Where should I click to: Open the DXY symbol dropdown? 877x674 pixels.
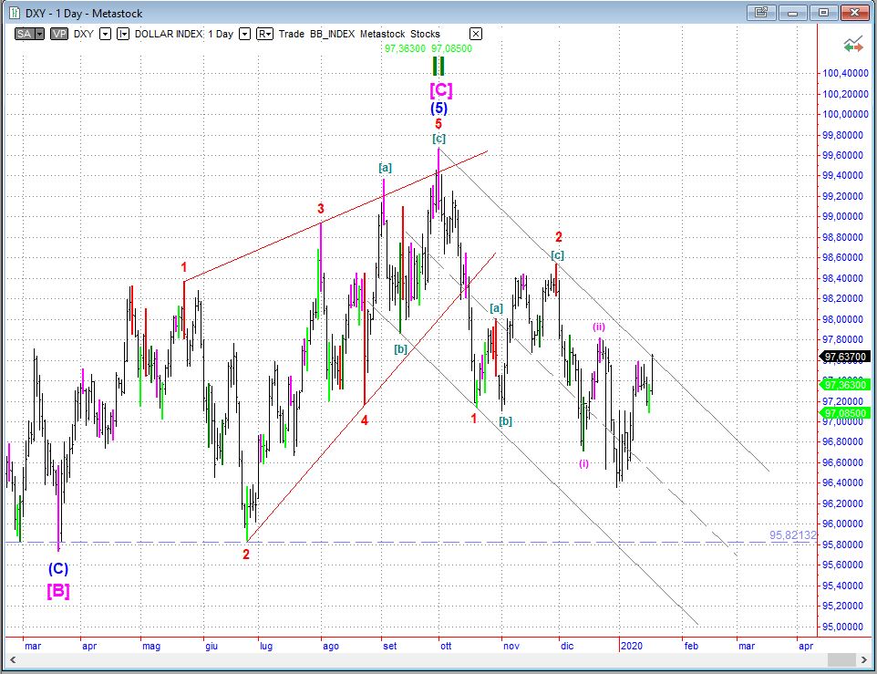click(105, 34)
